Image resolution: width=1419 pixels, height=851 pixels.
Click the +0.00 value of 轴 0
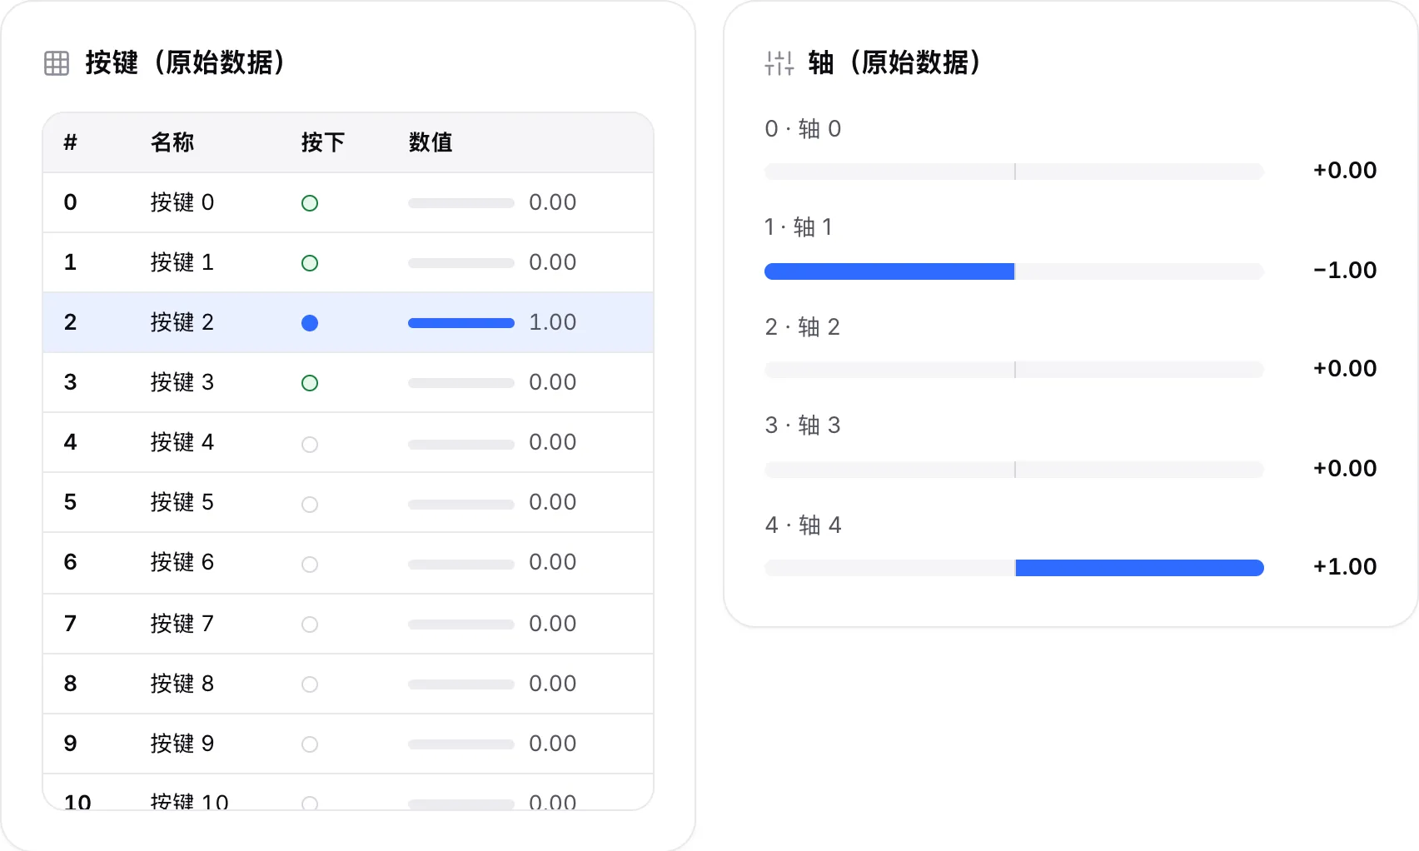coord(1345,170)
